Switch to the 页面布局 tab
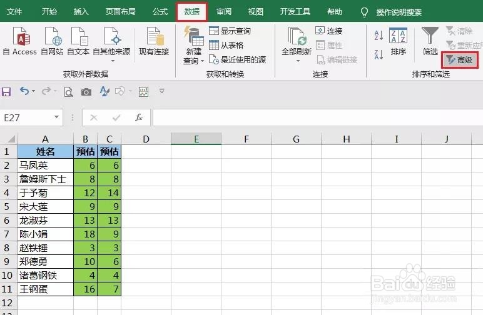This screenshot has height=315, width=483. [x=121, y=12]
